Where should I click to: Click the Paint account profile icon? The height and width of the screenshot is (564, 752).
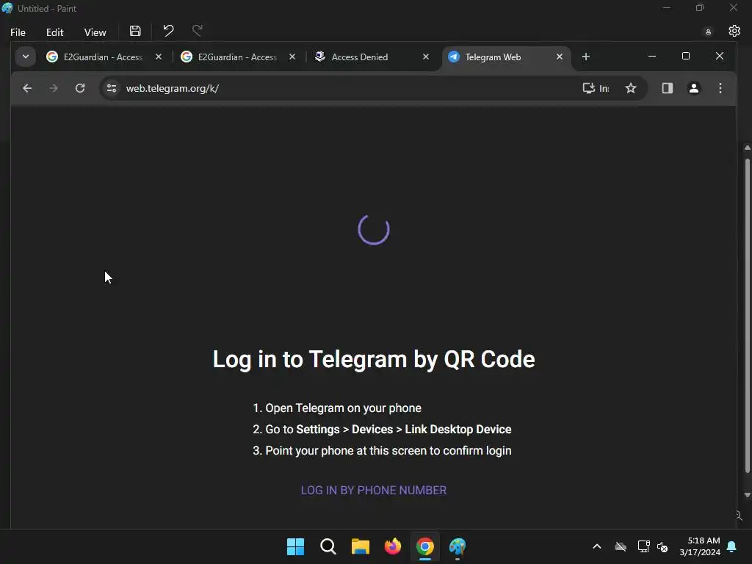click(x=708, y=32)
